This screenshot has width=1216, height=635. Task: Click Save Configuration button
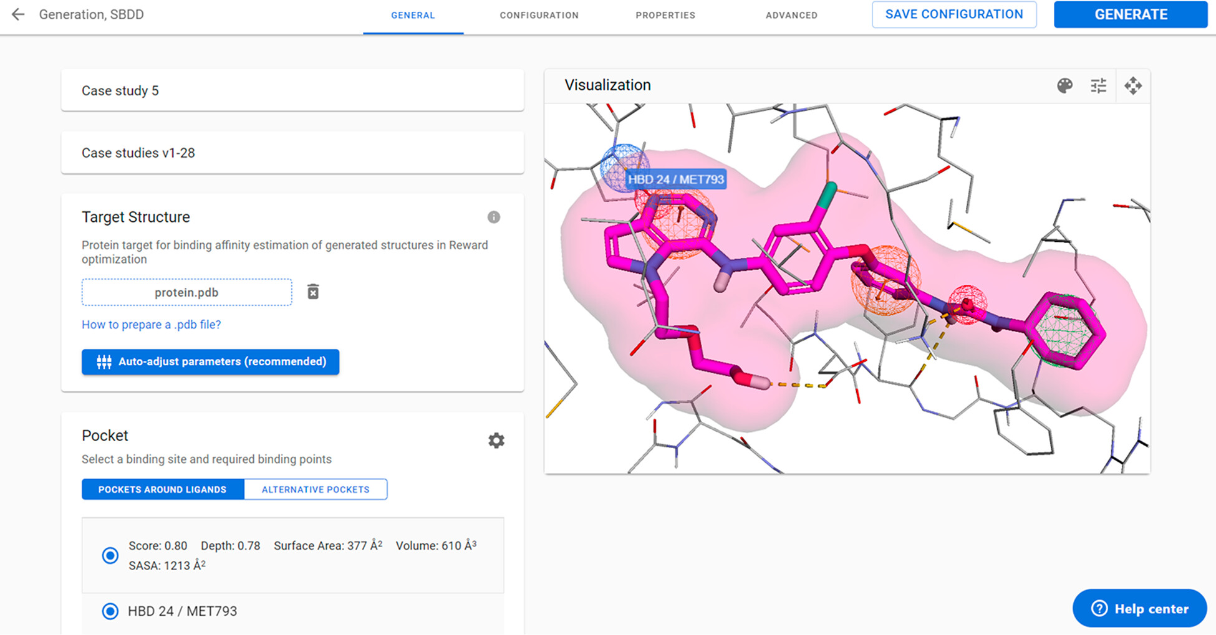point(954,14)
